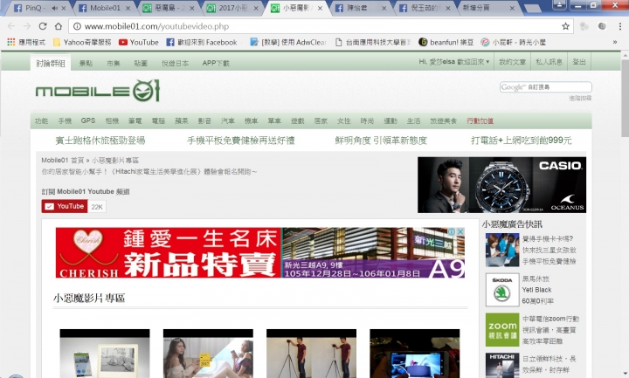Open the 行動加值 red nav item
This screenshot has height=378, width=629.
tap(480, 120)
